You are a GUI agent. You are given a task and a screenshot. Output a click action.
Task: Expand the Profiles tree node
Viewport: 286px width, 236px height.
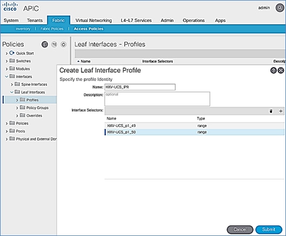[x=17, y=100]
